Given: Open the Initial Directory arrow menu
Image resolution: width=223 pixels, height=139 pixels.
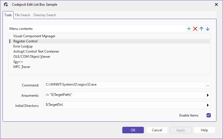Looking at the screenshot, I should click(208, 105).
